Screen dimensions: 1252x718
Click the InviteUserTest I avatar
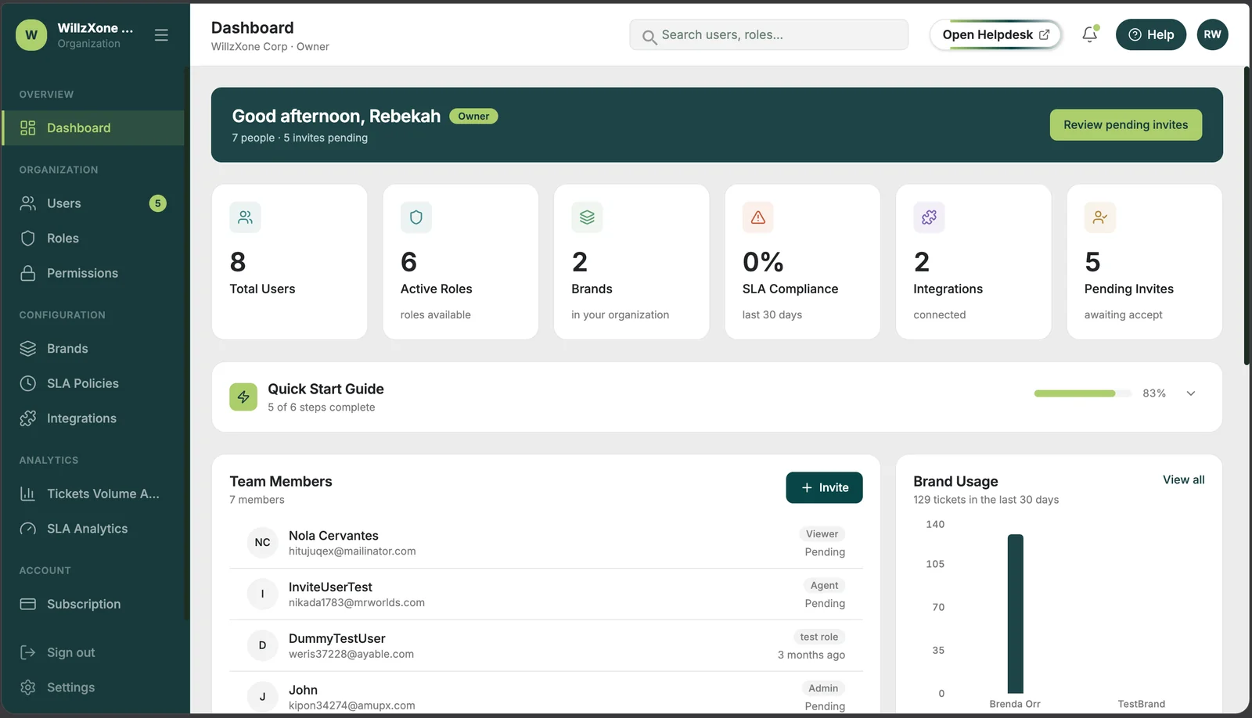(263, 594)
